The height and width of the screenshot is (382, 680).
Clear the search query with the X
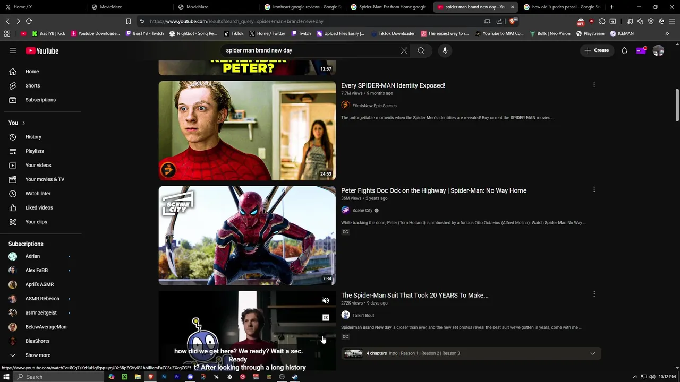pyautogui.click(x=404, y=50)
